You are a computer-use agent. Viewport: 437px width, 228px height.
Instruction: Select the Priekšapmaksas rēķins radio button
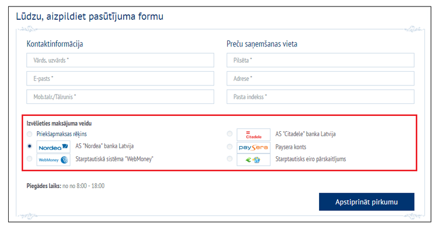[29, 134]
